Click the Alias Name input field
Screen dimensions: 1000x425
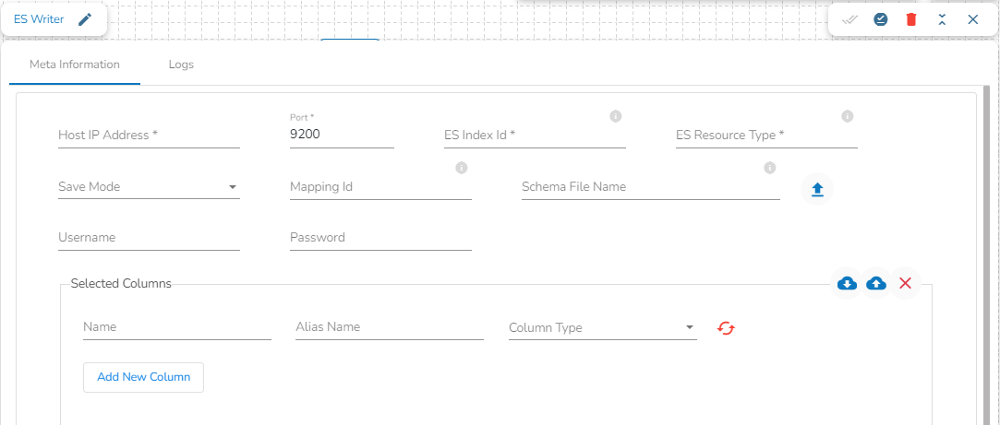[x=389, y=327]
